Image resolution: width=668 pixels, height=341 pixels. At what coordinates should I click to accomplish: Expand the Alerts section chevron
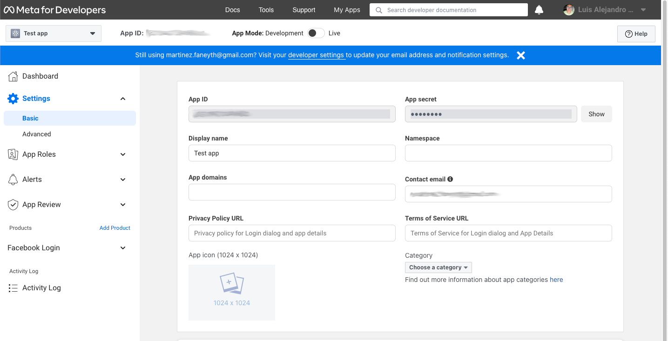coord(123,180)
